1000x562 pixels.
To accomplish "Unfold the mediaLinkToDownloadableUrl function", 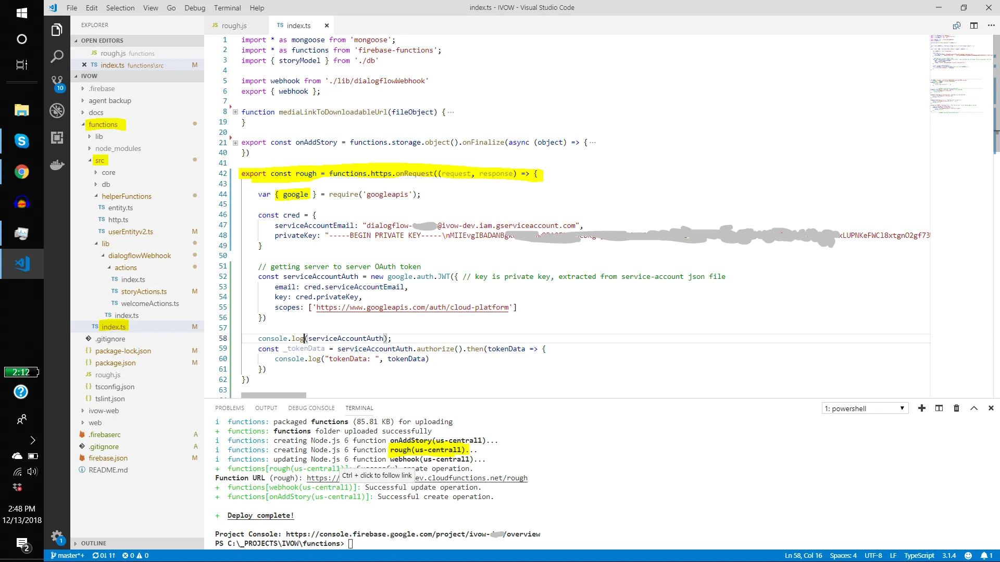I will tap(235, 112).
